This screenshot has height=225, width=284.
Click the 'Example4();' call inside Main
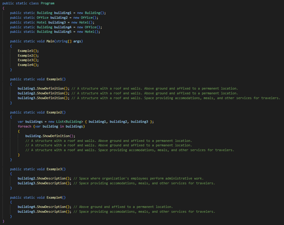28,65
